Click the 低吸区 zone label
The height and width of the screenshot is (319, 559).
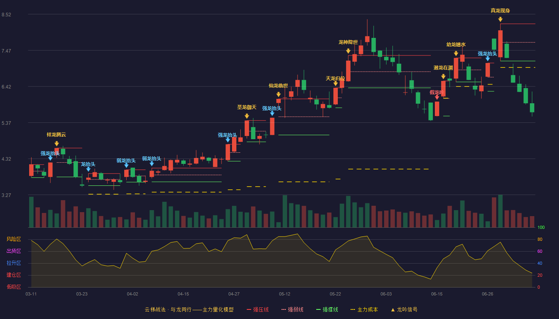coord(14,287)
